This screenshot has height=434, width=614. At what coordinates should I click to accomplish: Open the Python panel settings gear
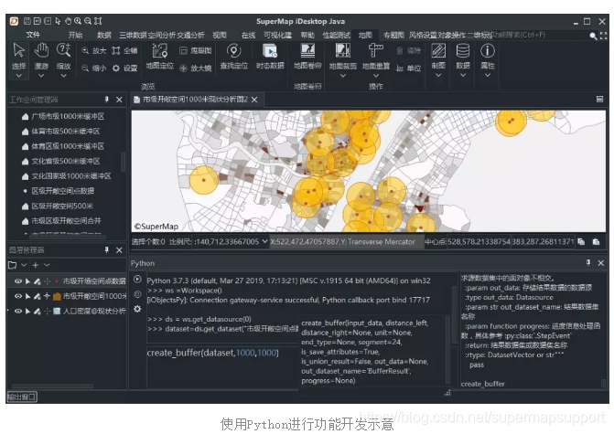pyautogui.click(x=137, y=309)
